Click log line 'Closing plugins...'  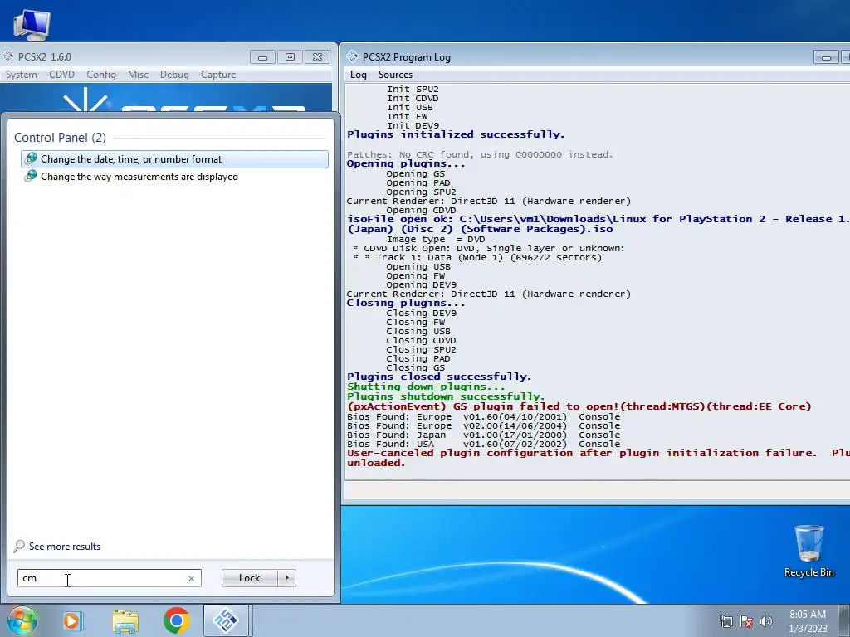406,303
